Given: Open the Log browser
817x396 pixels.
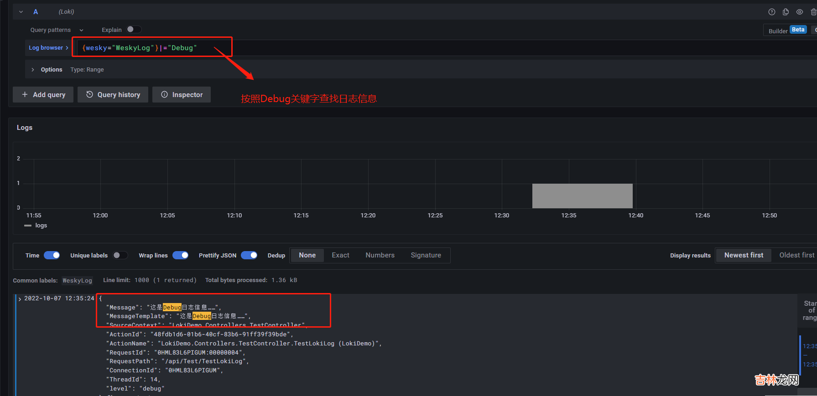Looking at the screenshot, I should [48, 48].
